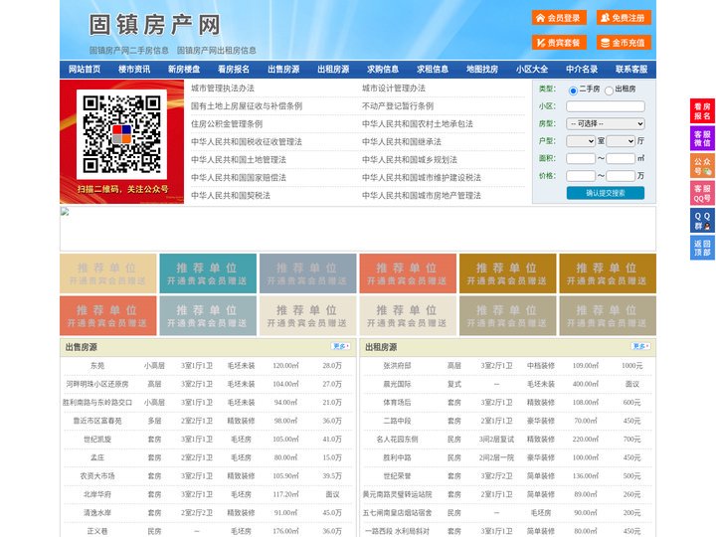Open the 晨光国际 rental listing
Image resolution: width=716 pixels, height=537 pixels.
tap(397, 384)
